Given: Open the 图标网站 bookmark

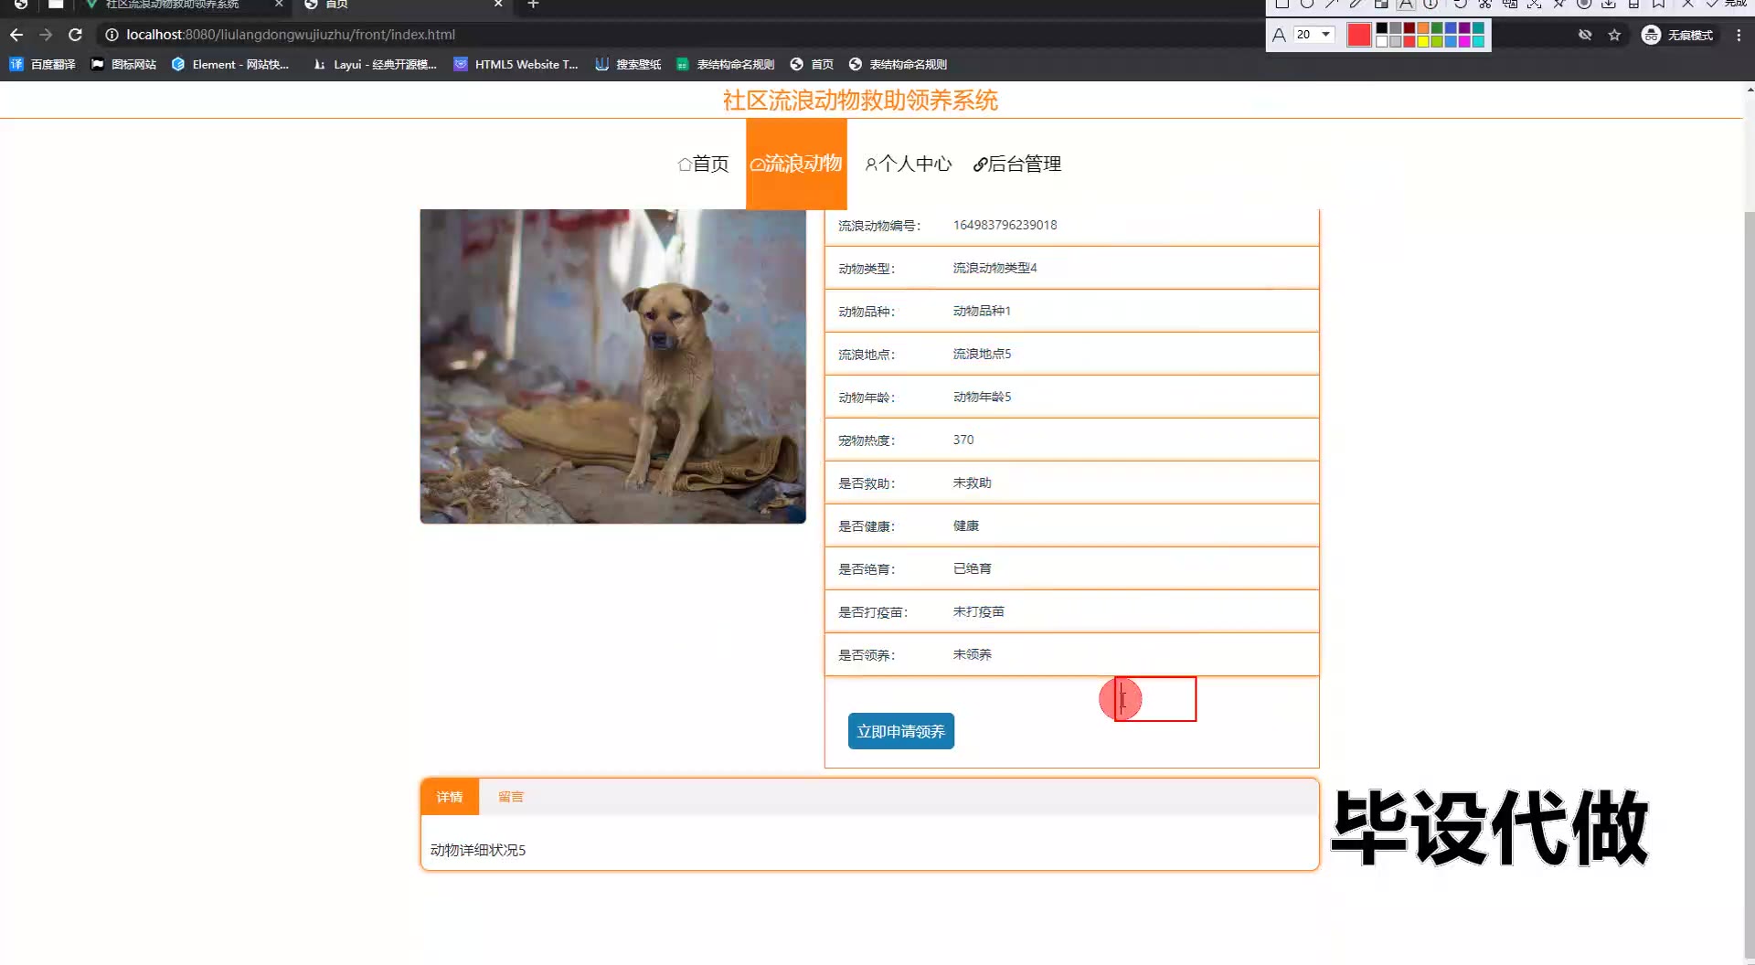Looking at the screenshot, I should click(x=124, y=64).
